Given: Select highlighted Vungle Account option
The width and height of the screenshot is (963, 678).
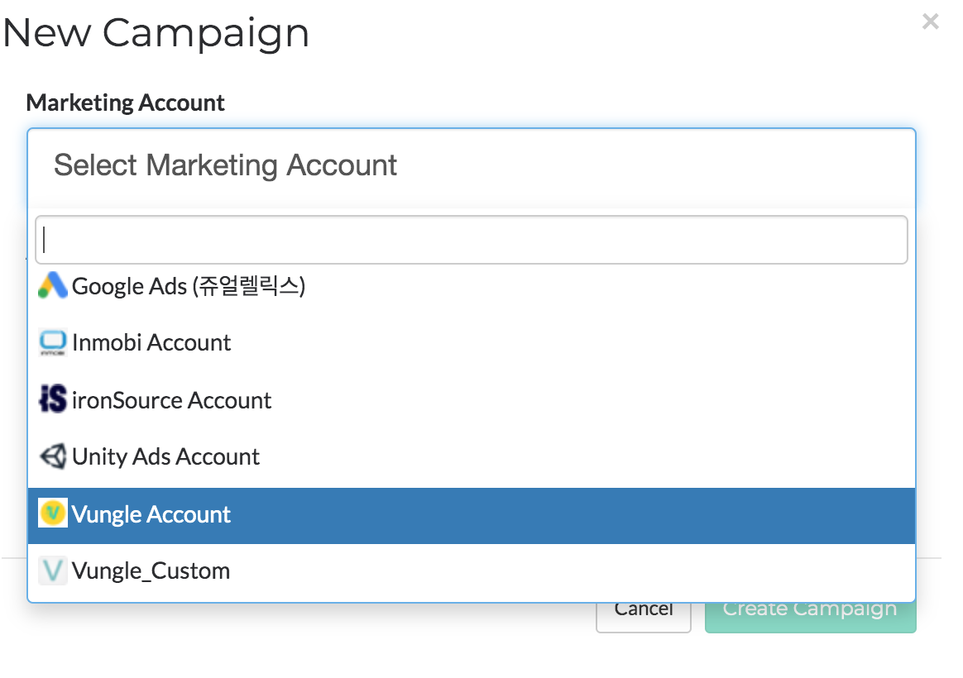Looking at the screenshot, I should (x=472, y=515).
